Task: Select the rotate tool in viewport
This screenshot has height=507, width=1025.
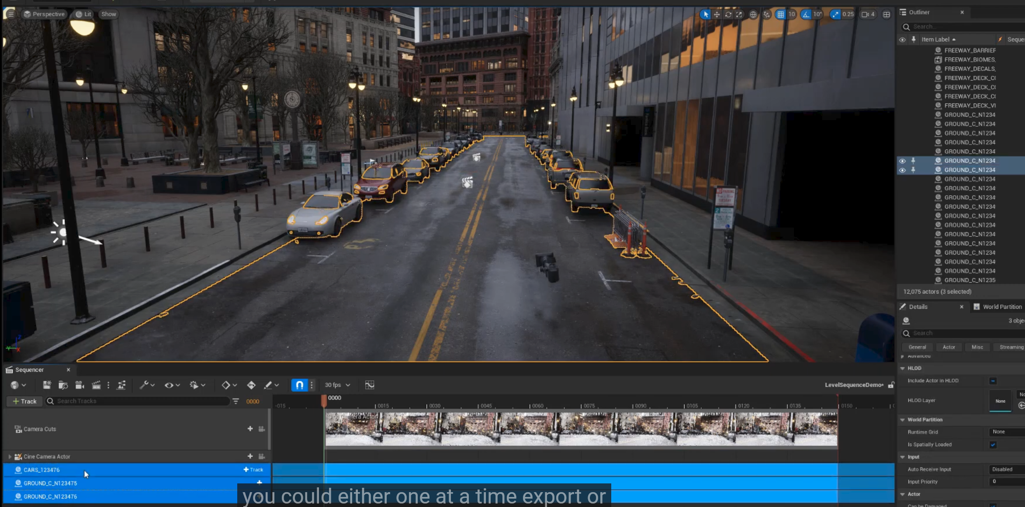Action: [x=728, y=14]
